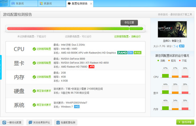
Task: Click the 批量配置检测 button
Action: (x=66, y=122)
